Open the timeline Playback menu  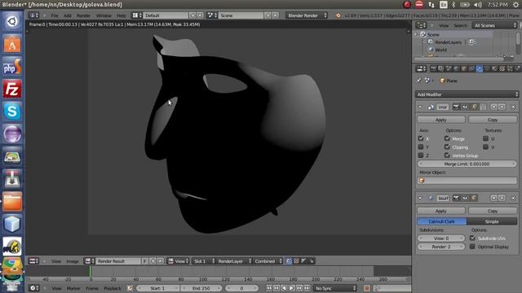tap(113, 288)
